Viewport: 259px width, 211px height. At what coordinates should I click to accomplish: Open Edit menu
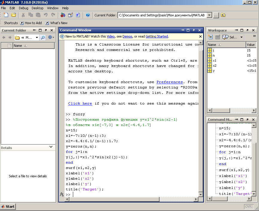click(12, 8)
